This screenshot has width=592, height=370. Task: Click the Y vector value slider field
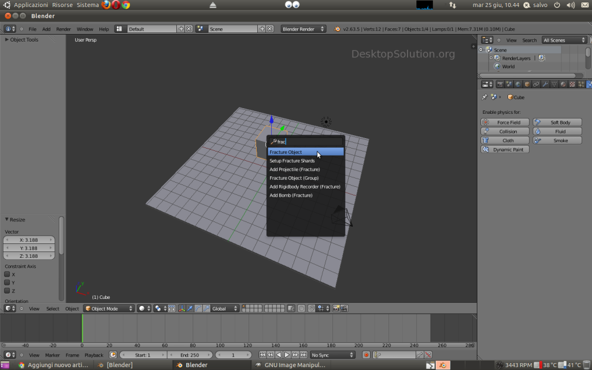click(x=29, y=247)
